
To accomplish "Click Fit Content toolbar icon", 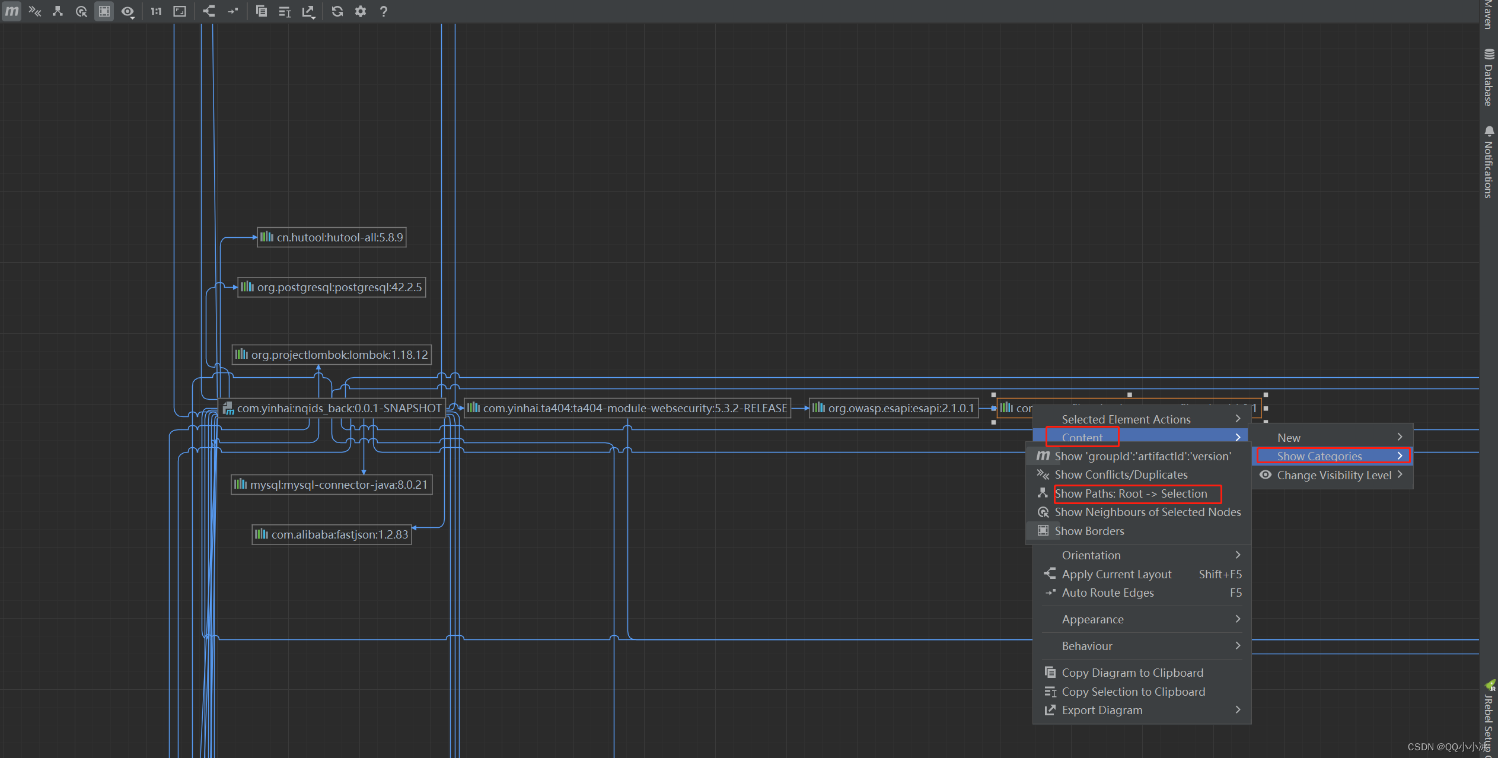I will click(x=180, y=11).
